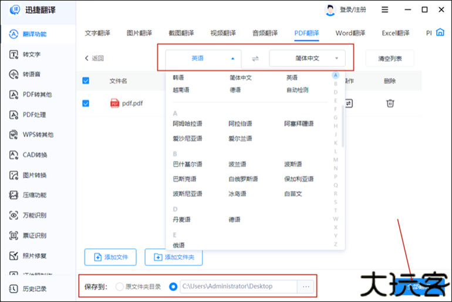Viewport: 452px width, 302px height.
Task: Choose 波斯语 in the language list
Action: point(293,164)
